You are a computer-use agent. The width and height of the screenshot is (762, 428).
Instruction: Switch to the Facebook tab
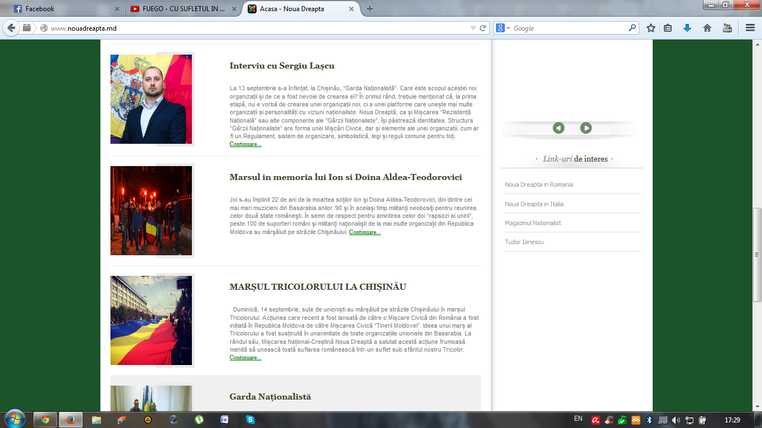61,9
